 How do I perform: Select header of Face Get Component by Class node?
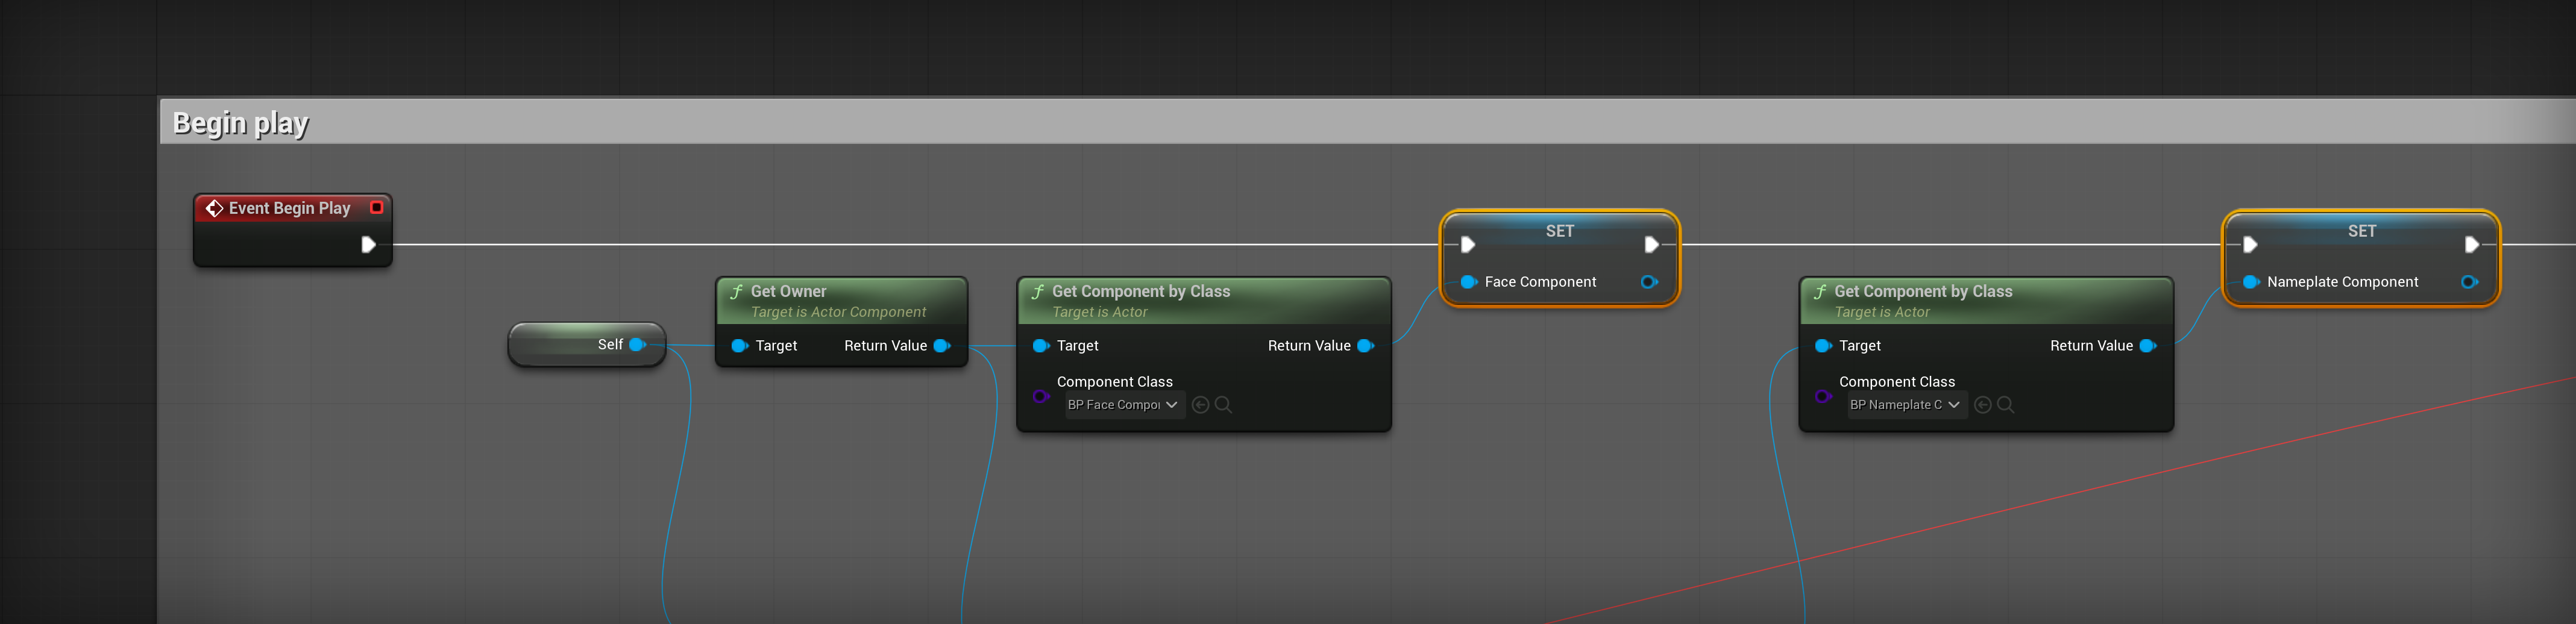[1204, 300]
